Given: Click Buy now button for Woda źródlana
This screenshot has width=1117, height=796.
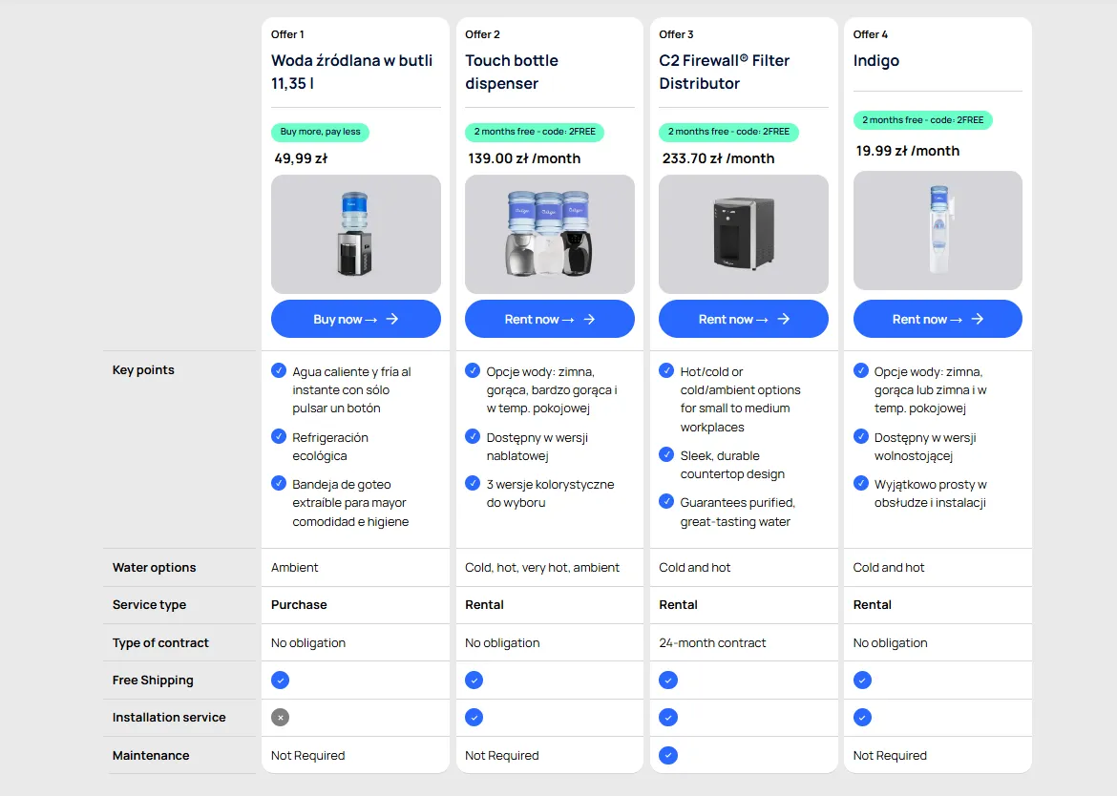Looking at the screenshot, I should (x=355, y=319).
